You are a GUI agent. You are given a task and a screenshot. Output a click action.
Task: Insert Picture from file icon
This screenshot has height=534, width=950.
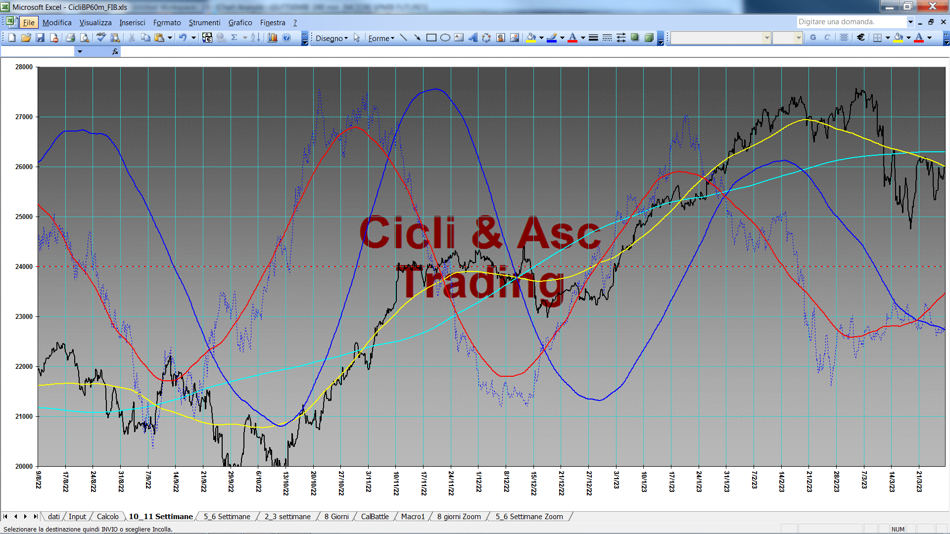[x=515, y=38]
